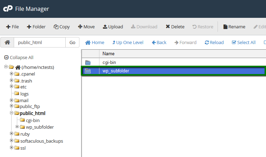Expand the .cpanel folder node
Image resolution: width=266 pixels, height=157 pixels.
[12, 74]
